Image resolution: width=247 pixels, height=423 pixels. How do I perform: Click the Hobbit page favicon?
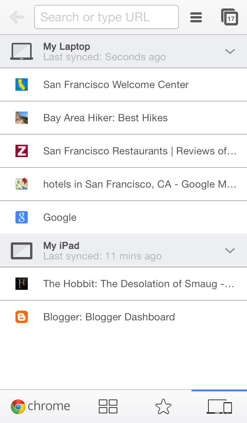[22, 284]
